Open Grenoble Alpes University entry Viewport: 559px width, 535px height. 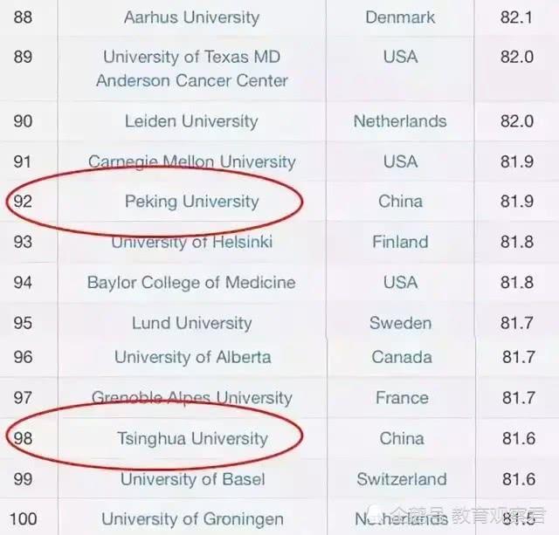192,398
